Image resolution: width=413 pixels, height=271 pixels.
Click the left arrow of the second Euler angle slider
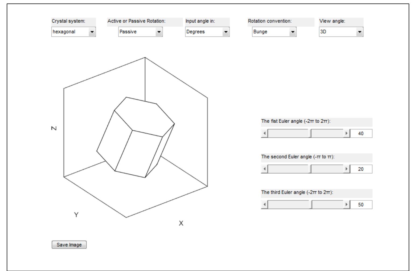264,169
